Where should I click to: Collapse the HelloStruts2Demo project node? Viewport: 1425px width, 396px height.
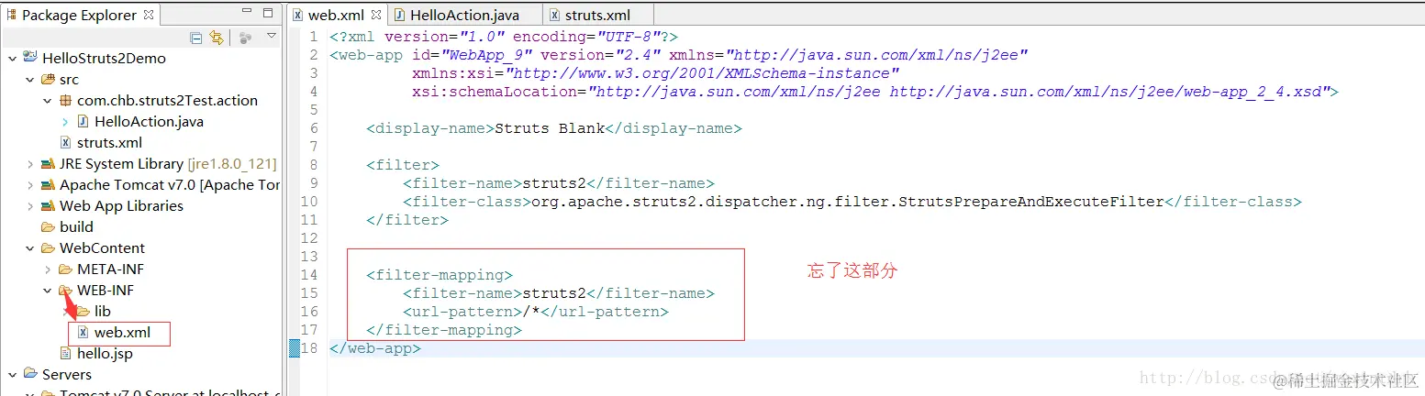12,58
